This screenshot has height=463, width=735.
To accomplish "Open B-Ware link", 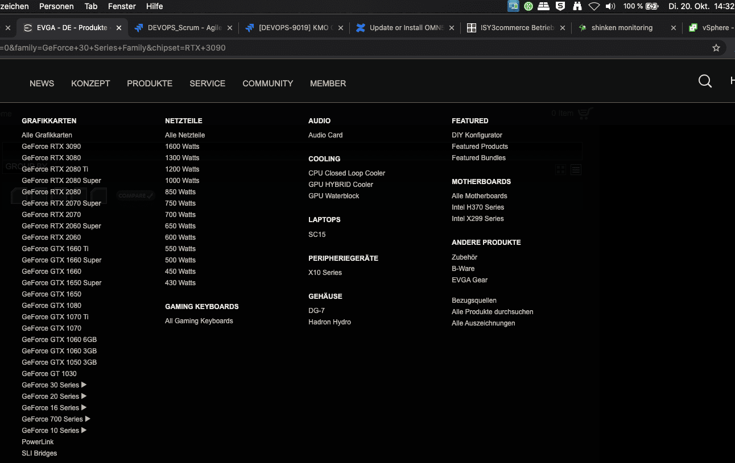I will tap(463, 269).
